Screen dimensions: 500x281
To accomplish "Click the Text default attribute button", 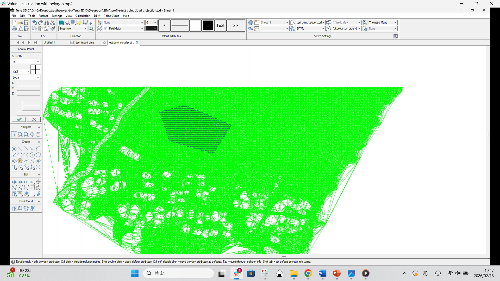I will pyautogui.click(x=220, y=25).
